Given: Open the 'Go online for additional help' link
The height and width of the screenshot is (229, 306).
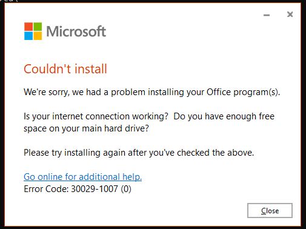Looking at the screenshot, I should tap(82, 177).
